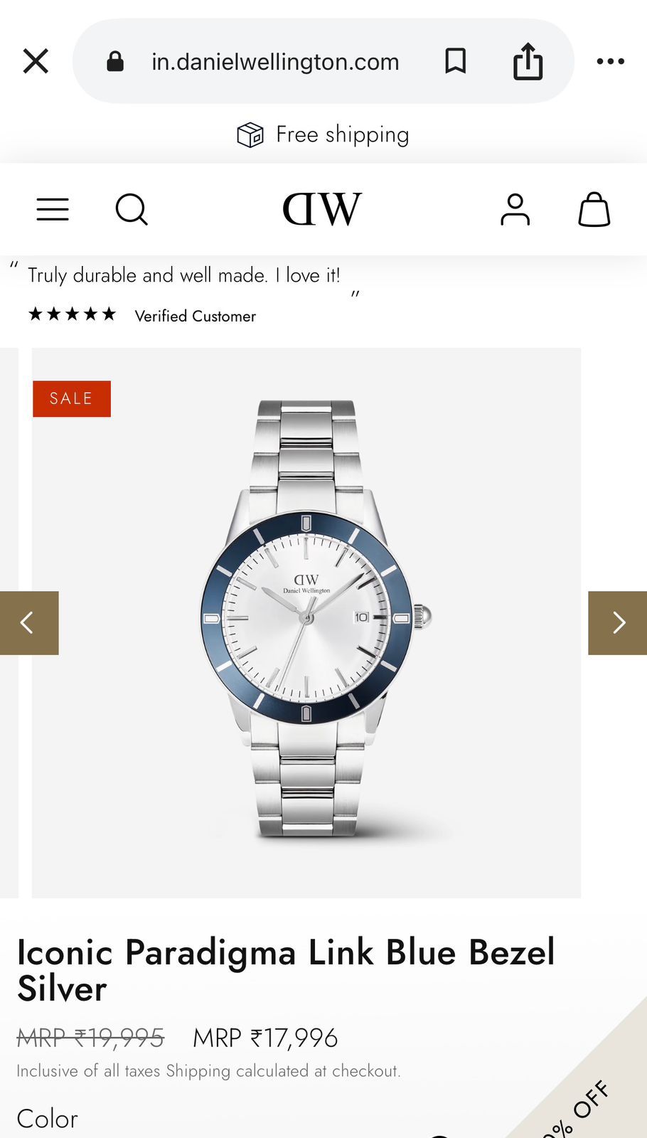647x1138 pixels.
Task: View the shopping bag
Action: point(594,209)
